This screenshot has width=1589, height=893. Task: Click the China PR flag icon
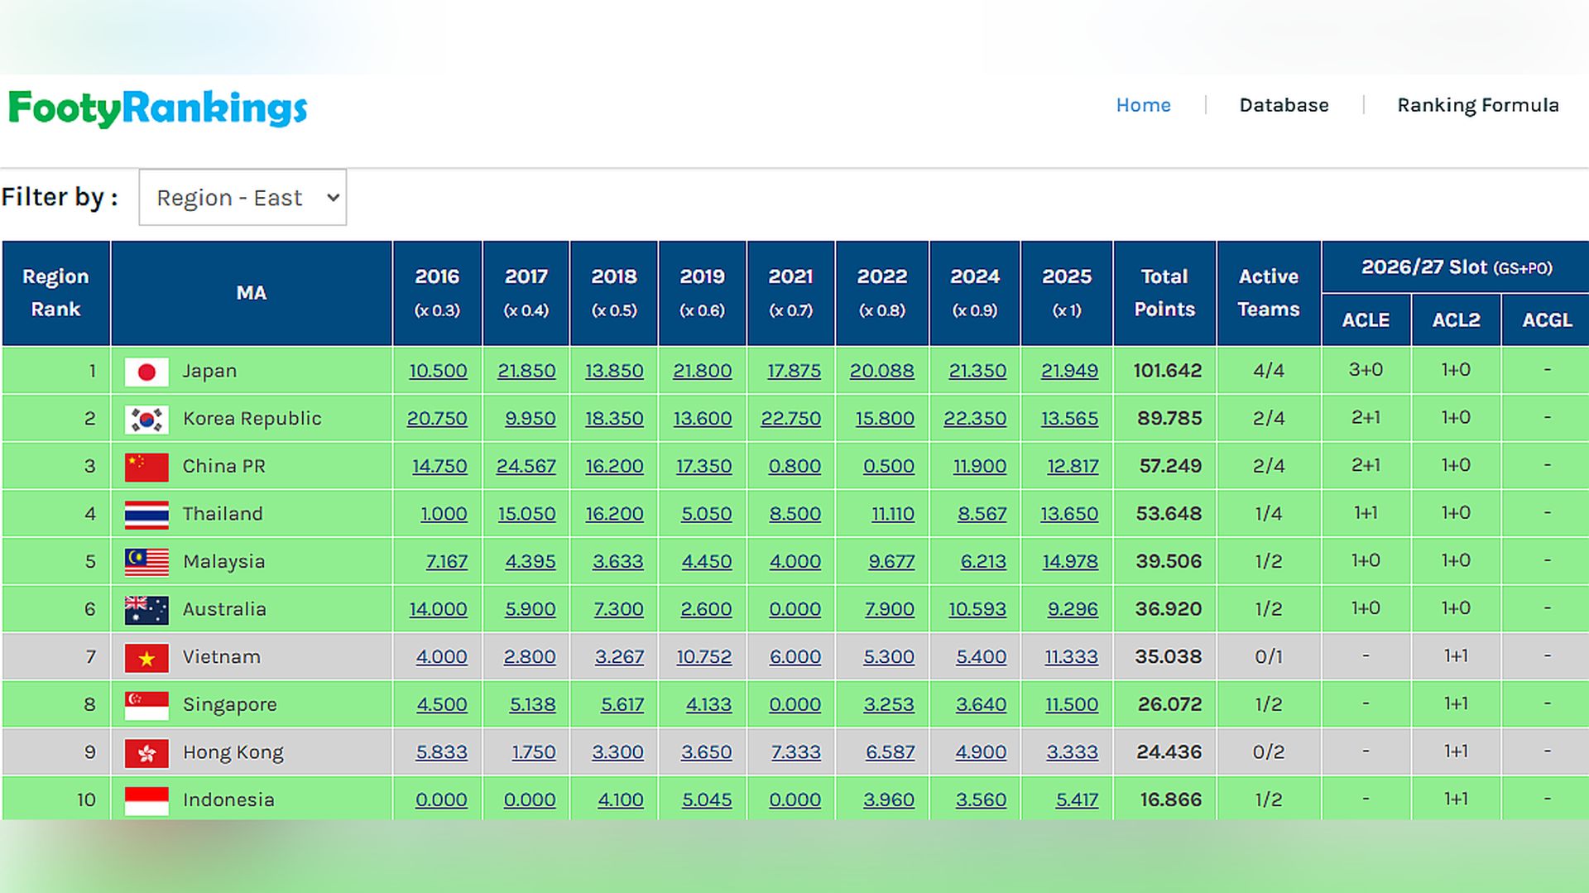pyautogui.click(x=146, y=467)
